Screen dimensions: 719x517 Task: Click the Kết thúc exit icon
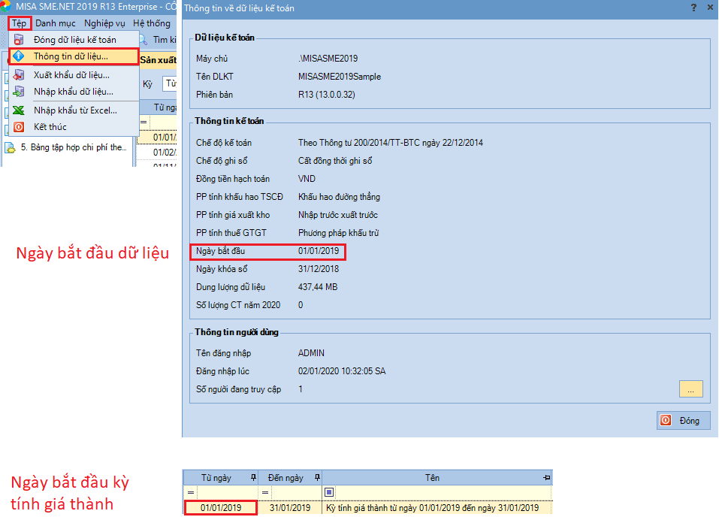pyautogui.click(x=19, y=127)
